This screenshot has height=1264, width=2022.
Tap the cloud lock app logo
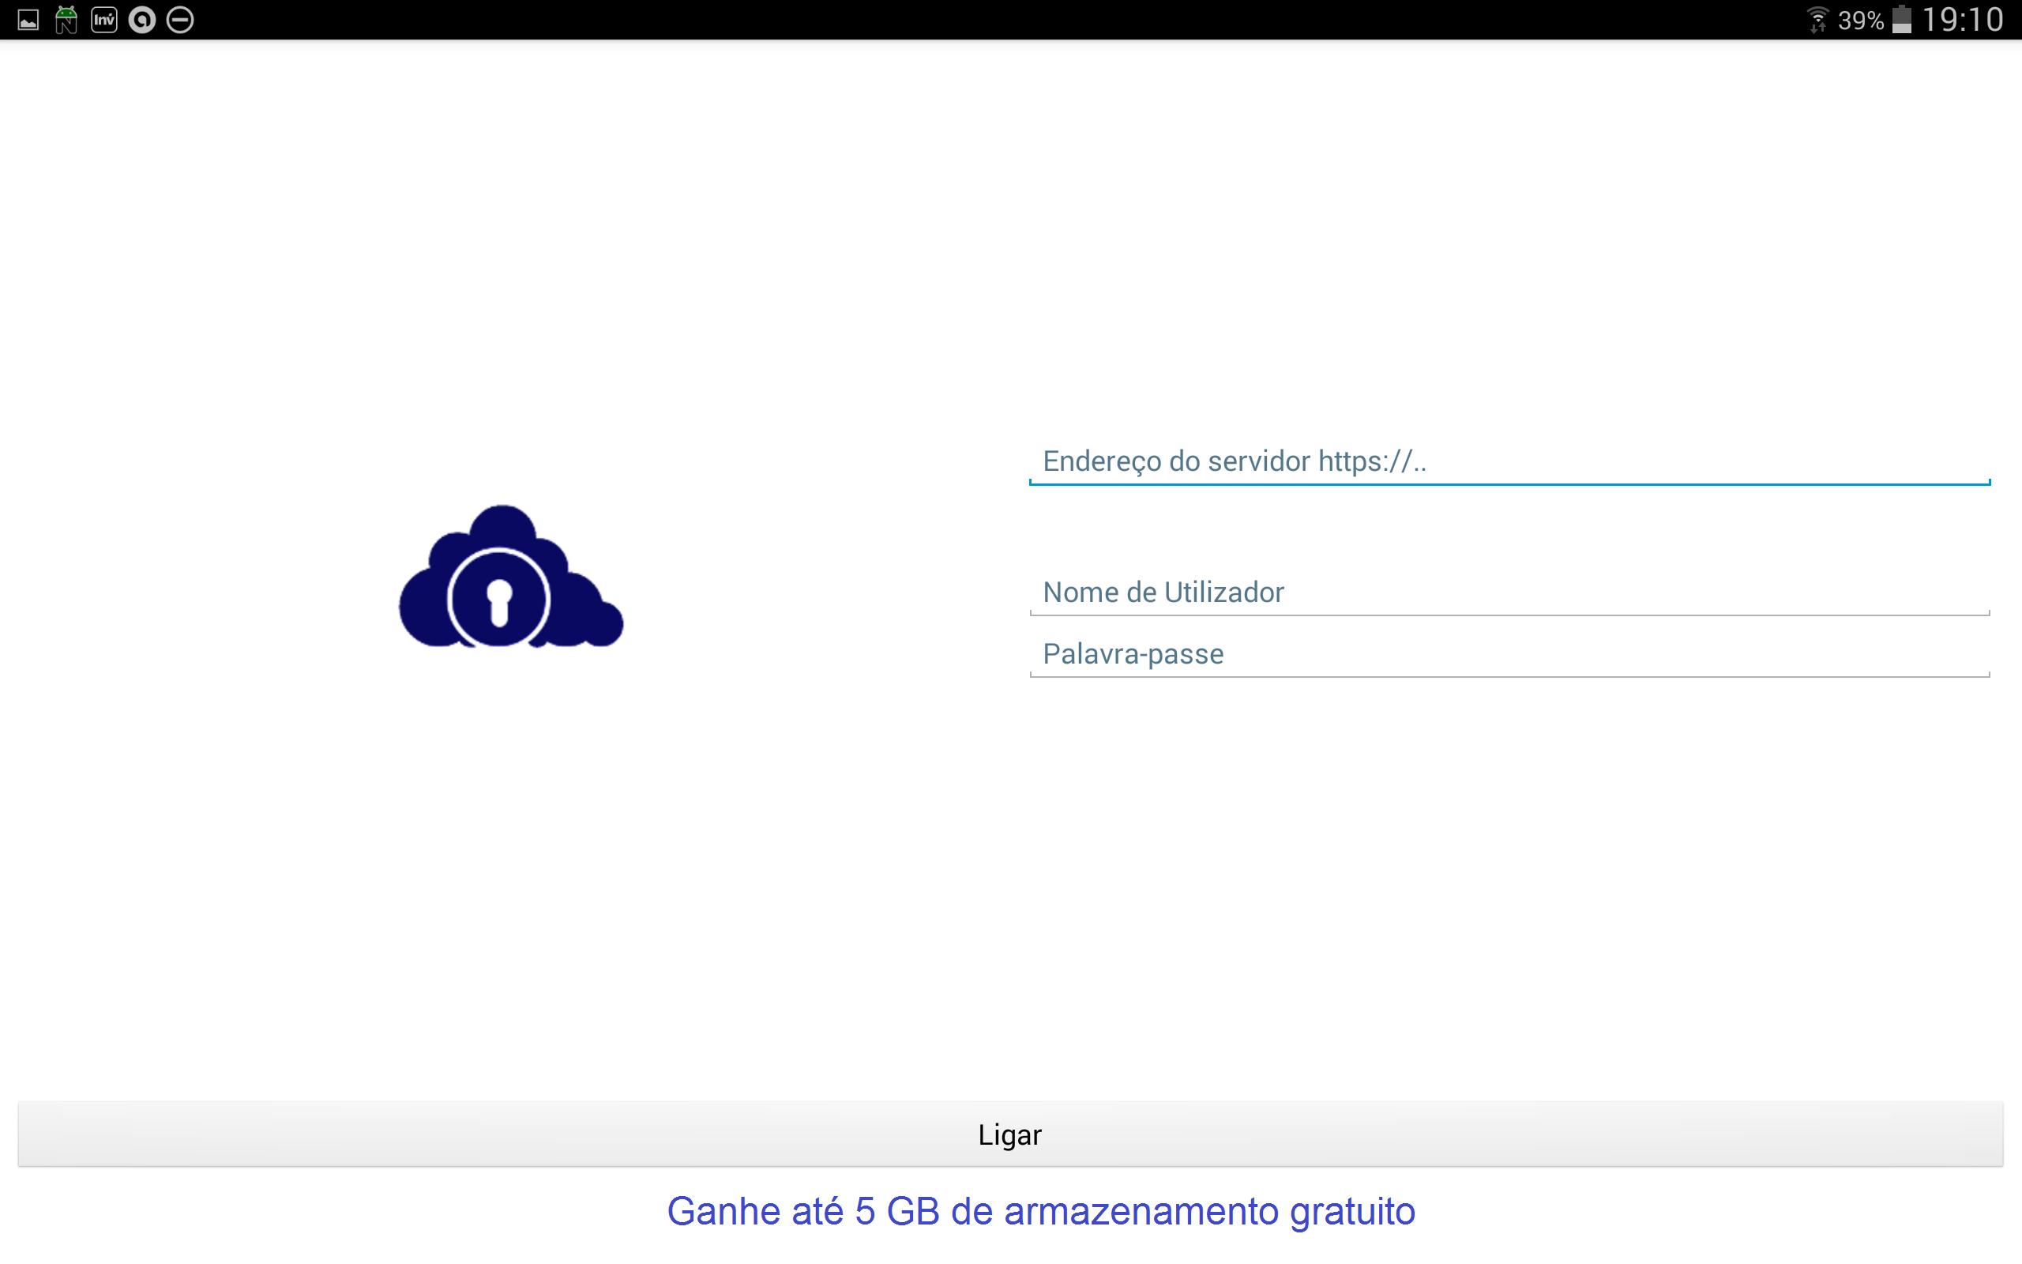tap(510, 576)
